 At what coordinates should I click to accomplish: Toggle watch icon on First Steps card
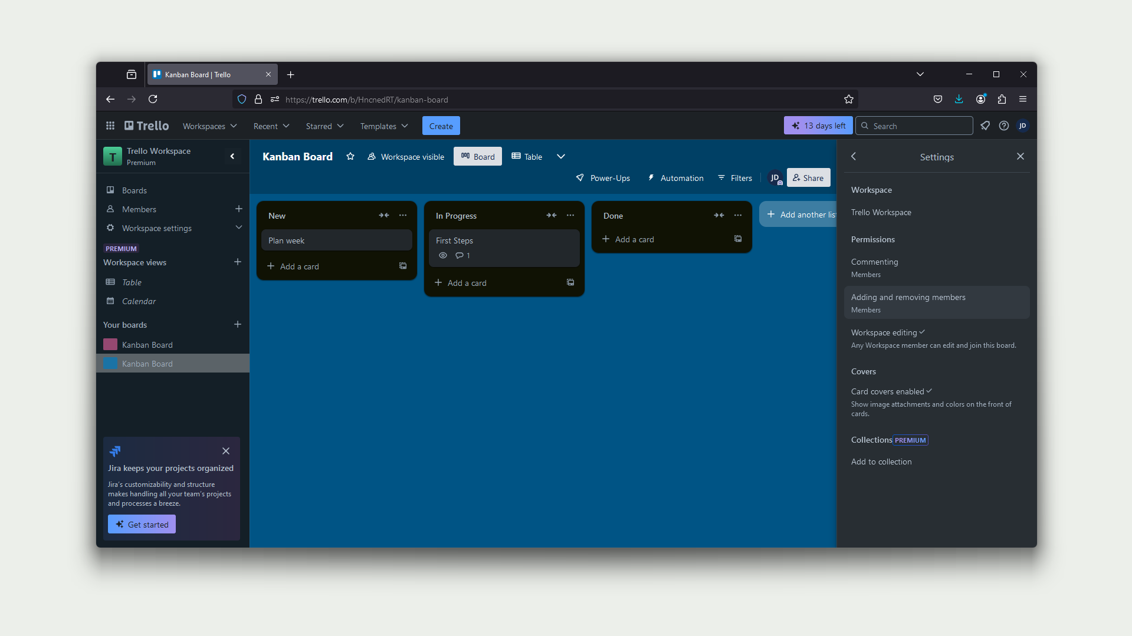(x=443, y=255)
